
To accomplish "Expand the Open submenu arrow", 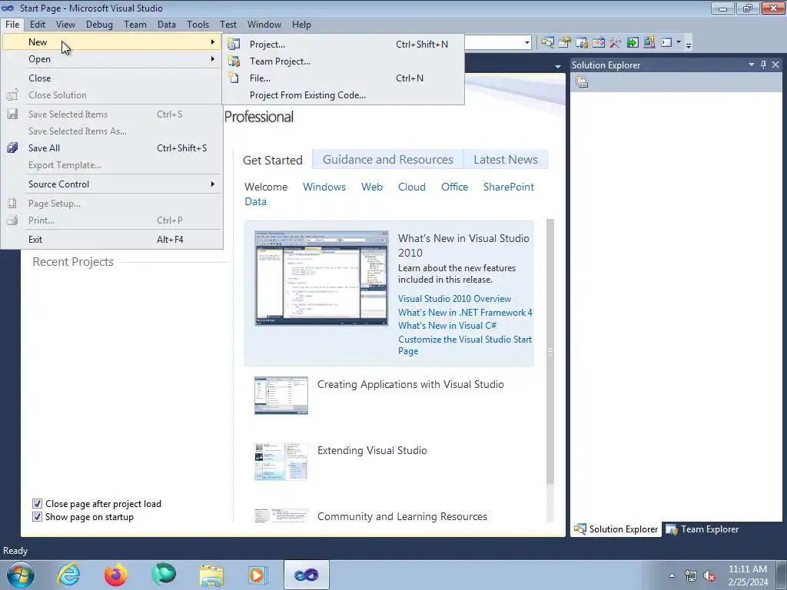I will [213, 59].
